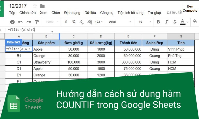
Task: Click the Đã lưu tất save status
Action: click(x=174, y=12)
